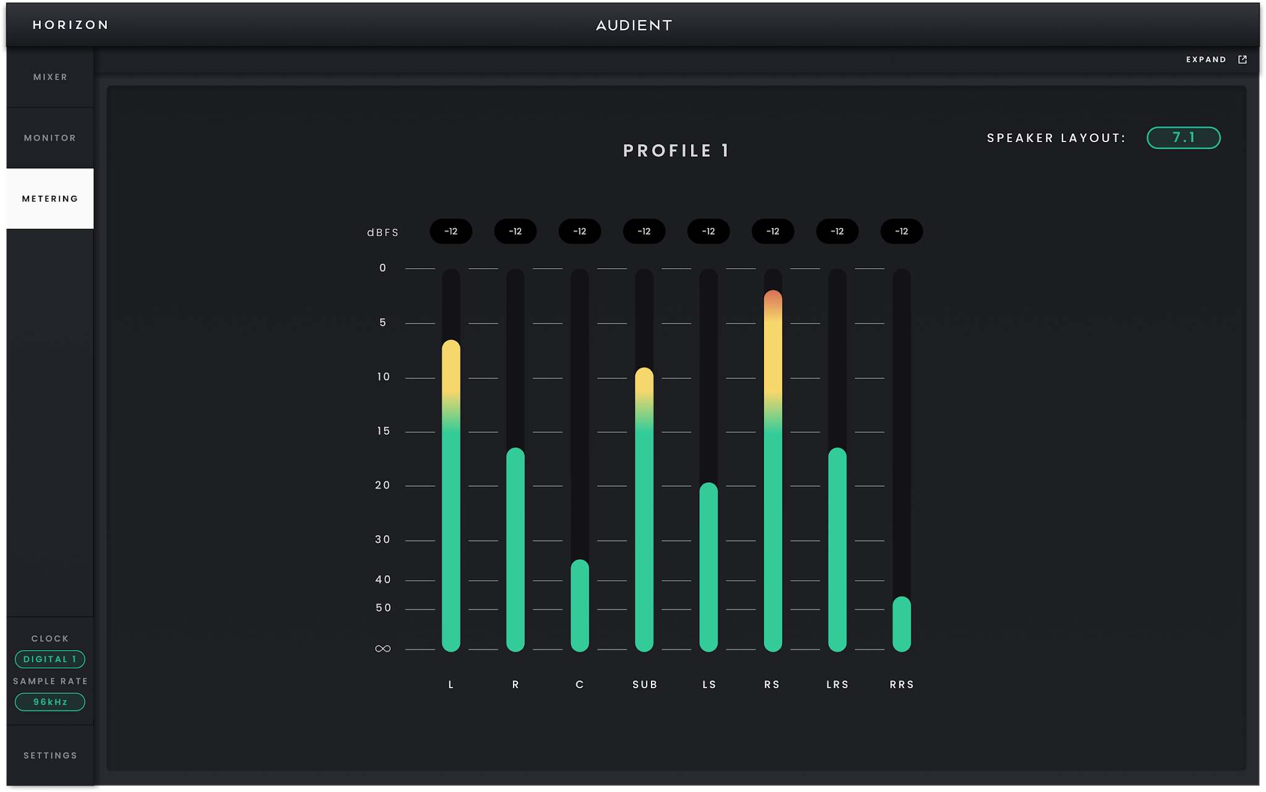Select the Metering tab
This screenshot has height=792, width=1266.
pos(50,198)
